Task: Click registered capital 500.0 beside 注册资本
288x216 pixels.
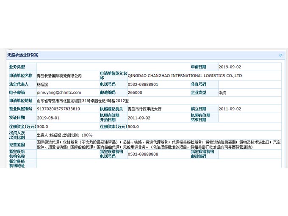Action: 133,127
